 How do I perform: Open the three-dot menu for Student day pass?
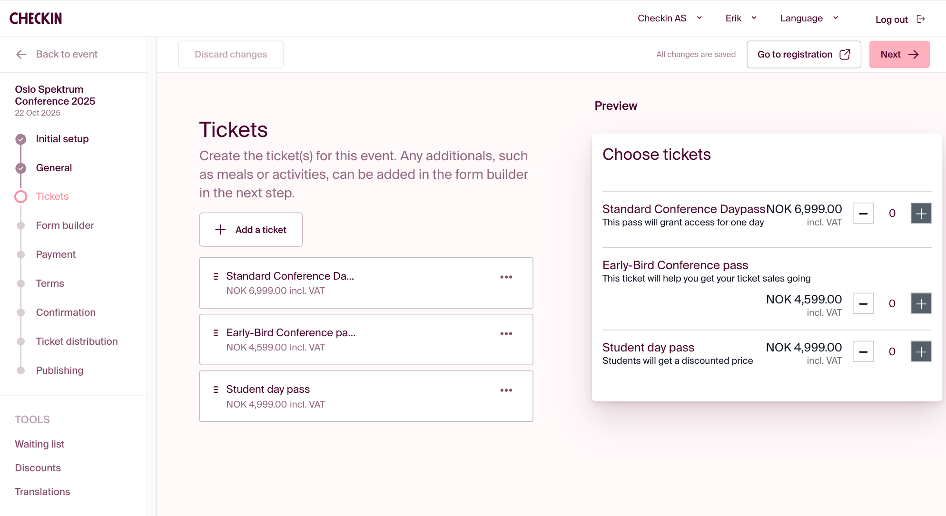click(506, 390)
